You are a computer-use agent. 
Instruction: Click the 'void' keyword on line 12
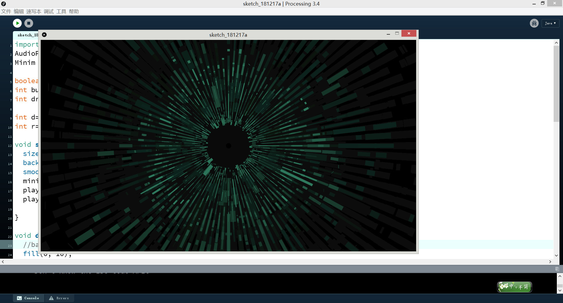coord(23,144)
